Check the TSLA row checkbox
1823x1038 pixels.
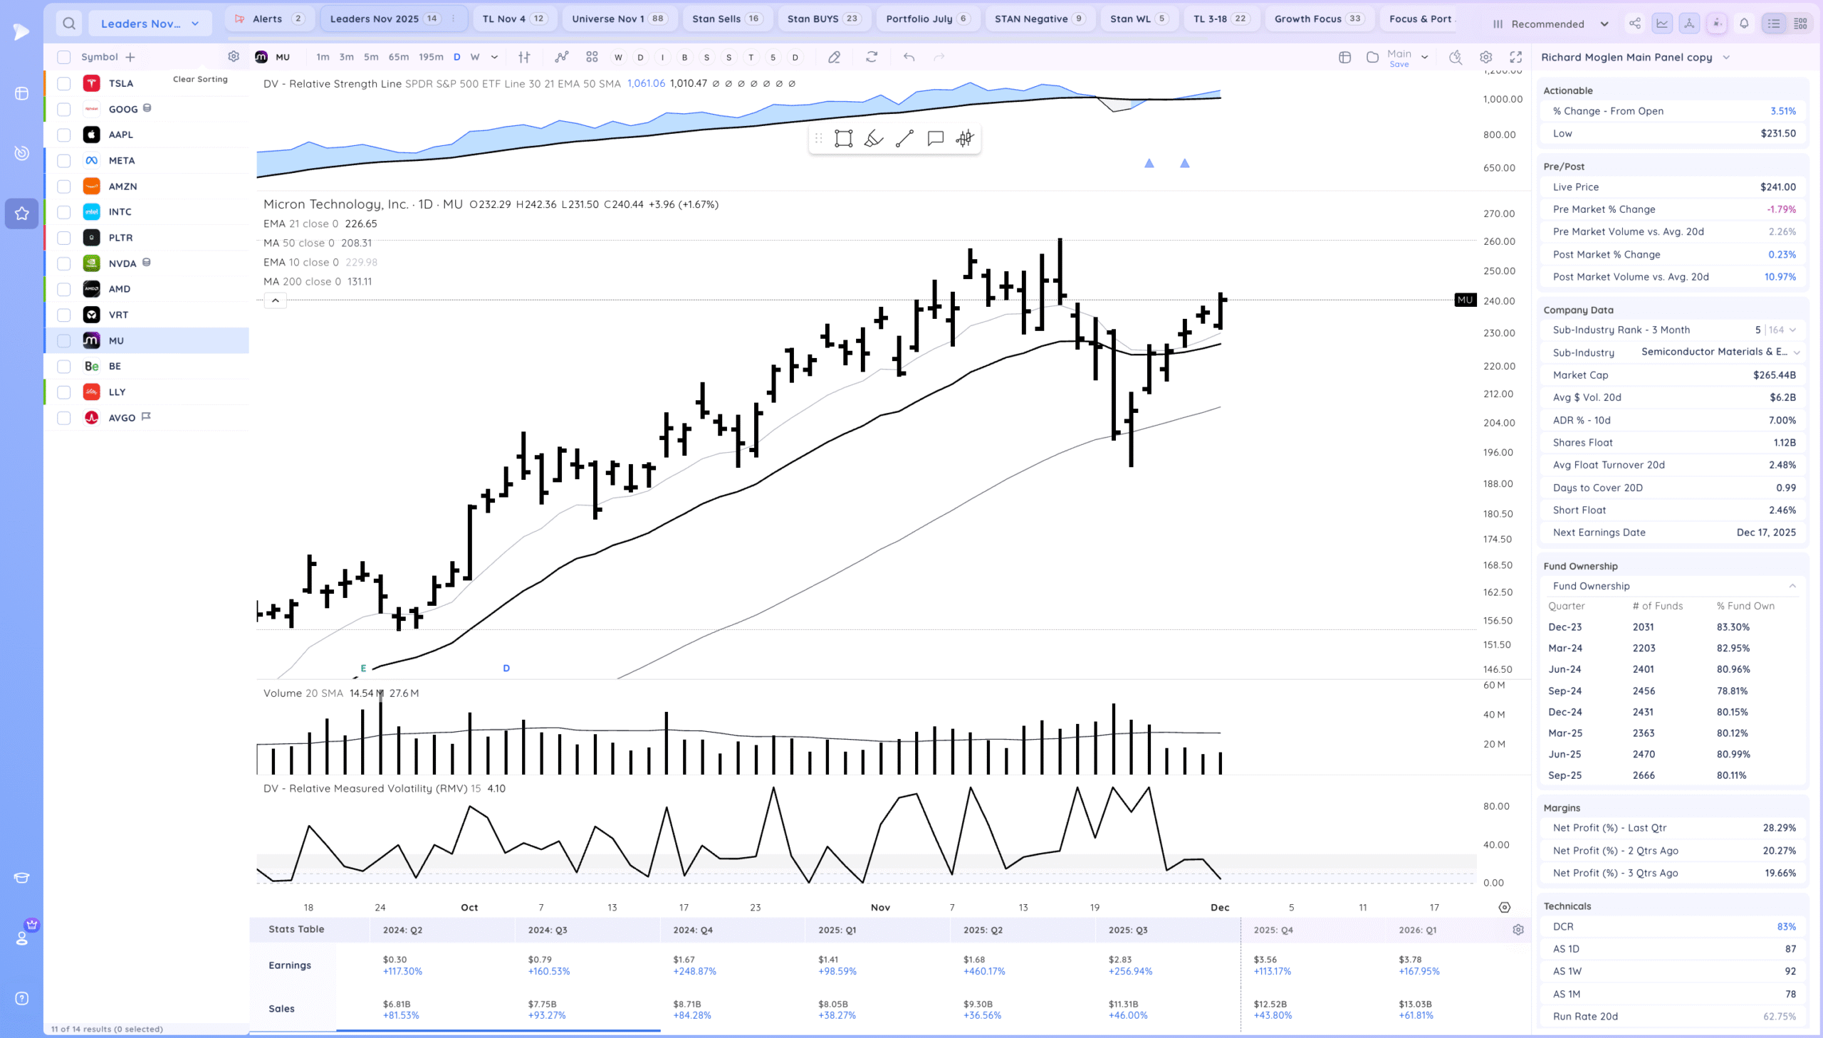tap(64, 83)
